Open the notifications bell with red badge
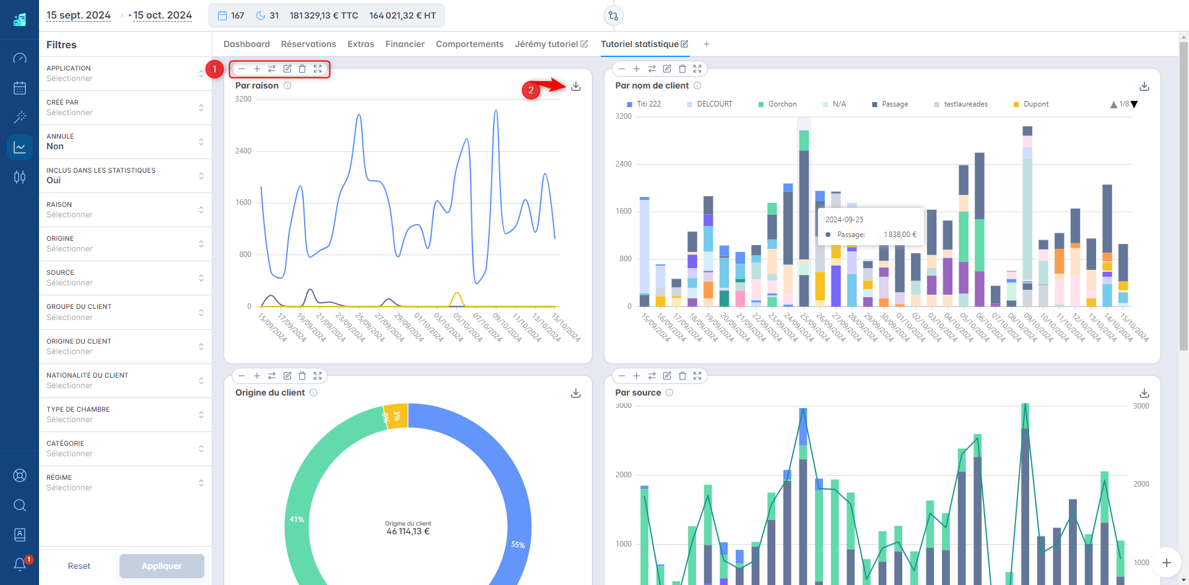The width and height of the screenshot is (1189, 585). point(20,564)
